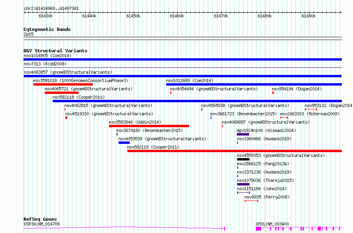Select the dgv1924n106 purple variant bar
353x233 pixels.
[x=243, y=134]
